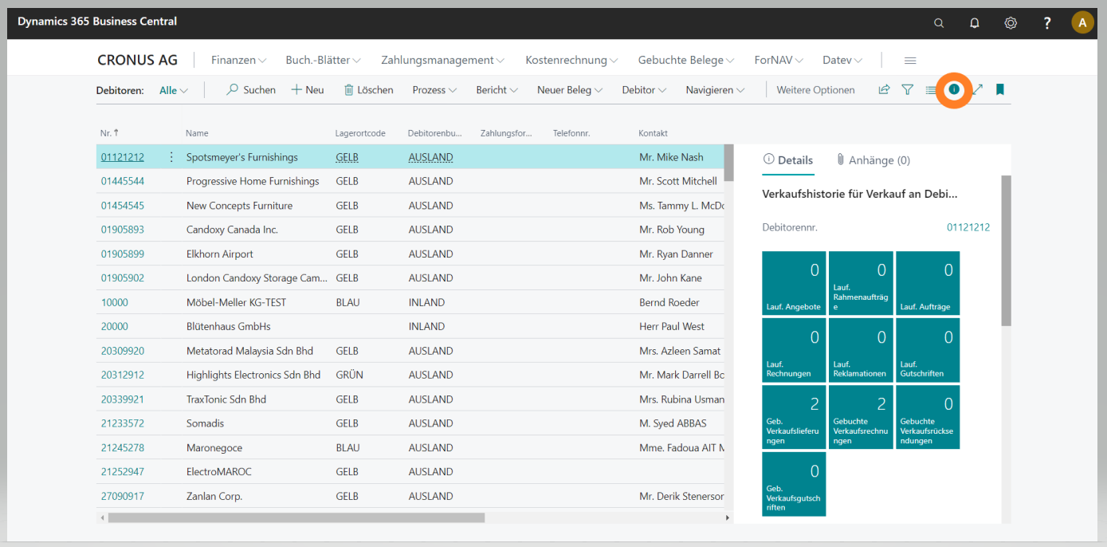1107x547 pixels.
Task: Click CRONUS AG company name
Action: [137, 60]
